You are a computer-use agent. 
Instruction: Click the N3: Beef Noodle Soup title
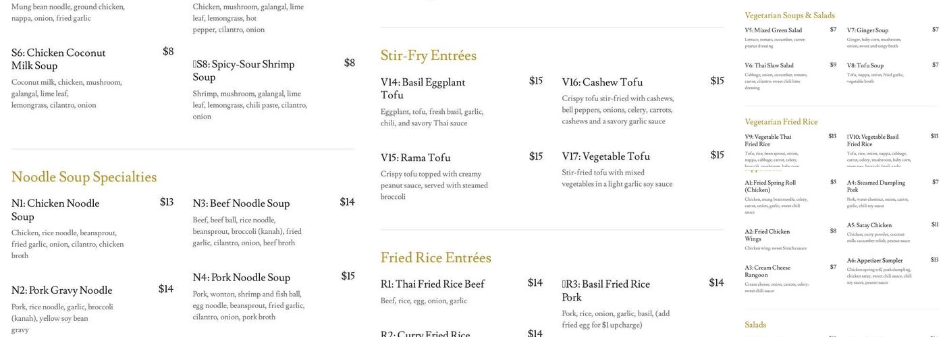(241, 204)
